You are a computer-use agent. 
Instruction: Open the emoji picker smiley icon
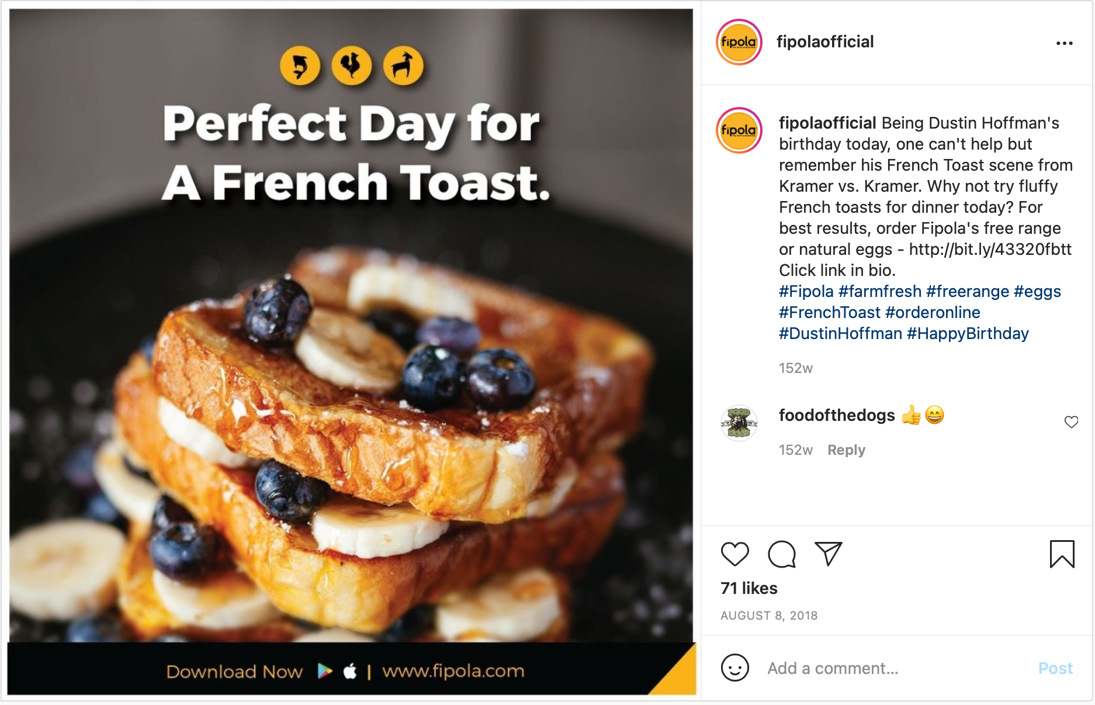coord(734,668)
